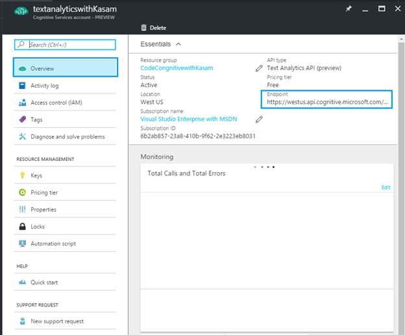The height and width of the screenshot is (335, 405).
Task: Click the Delete button in the toolbar
Action: pos(153,28)
